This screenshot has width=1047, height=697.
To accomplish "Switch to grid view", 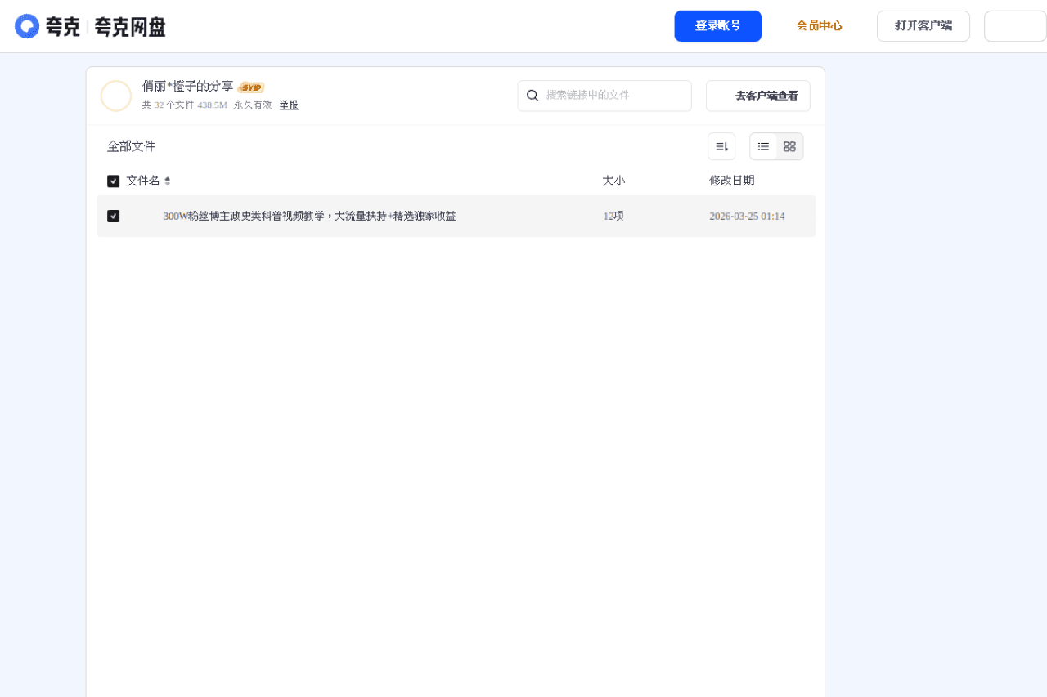I will click(789, 145).
